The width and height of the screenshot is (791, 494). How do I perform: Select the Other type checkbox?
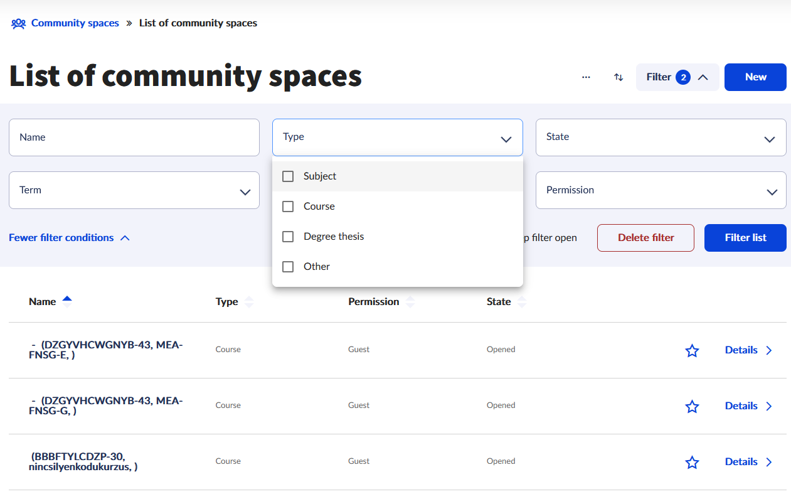[288, 267]
